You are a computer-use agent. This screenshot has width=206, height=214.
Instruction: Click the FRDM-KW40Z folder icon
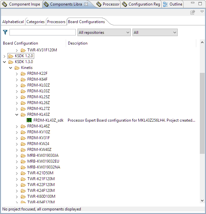click(x=23, y=150)
